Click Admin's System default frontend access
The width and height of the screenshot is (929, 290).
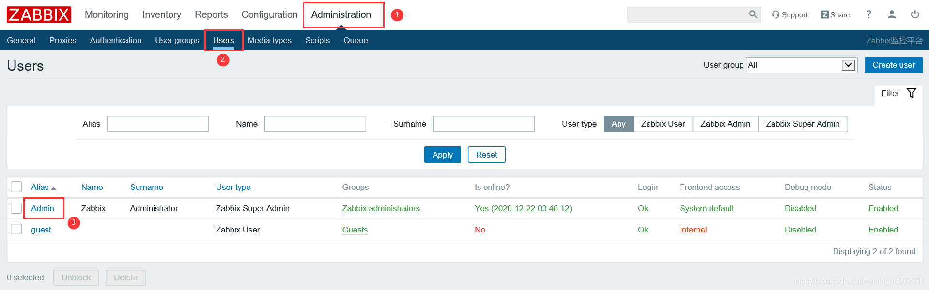coord(707,208)
